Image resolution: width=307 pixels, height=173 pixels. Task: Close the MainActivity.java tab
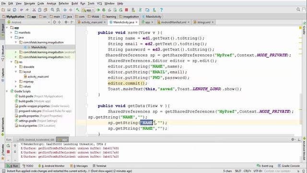pyautogui.click(x=136, y=23)
